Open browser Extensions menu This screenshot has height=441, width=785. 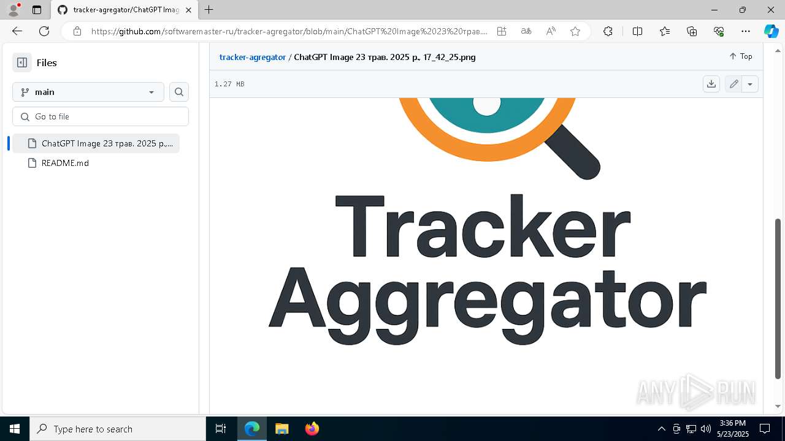pyautogui.click(x=608, y=31)
